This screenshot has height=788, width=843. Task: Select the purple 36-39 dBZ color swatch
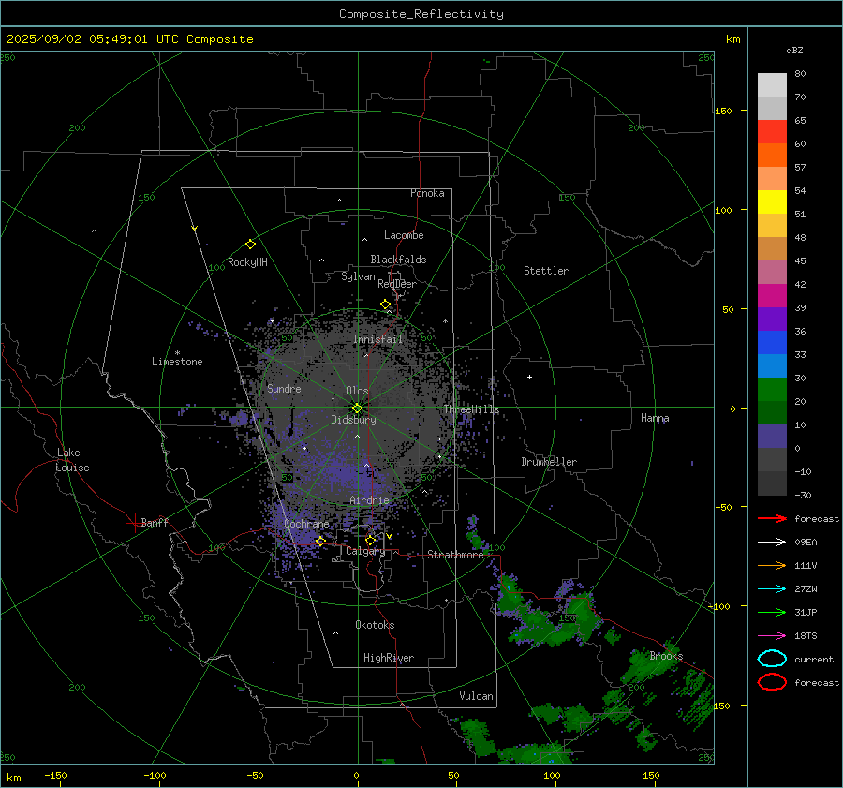[x=772, y=319]
